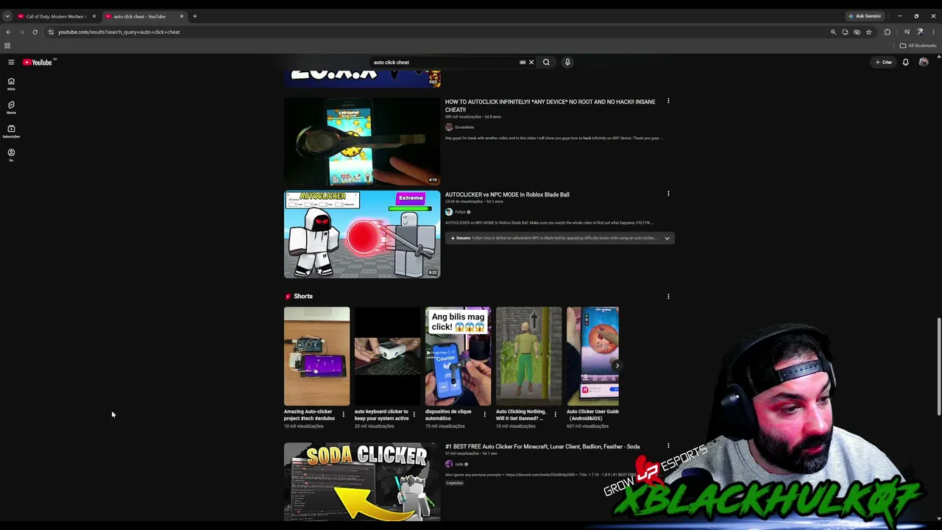This screenshot has height=530, width=942.
Task: Open options for auto keyboard clicker short
Action: [x=414, y=414]
